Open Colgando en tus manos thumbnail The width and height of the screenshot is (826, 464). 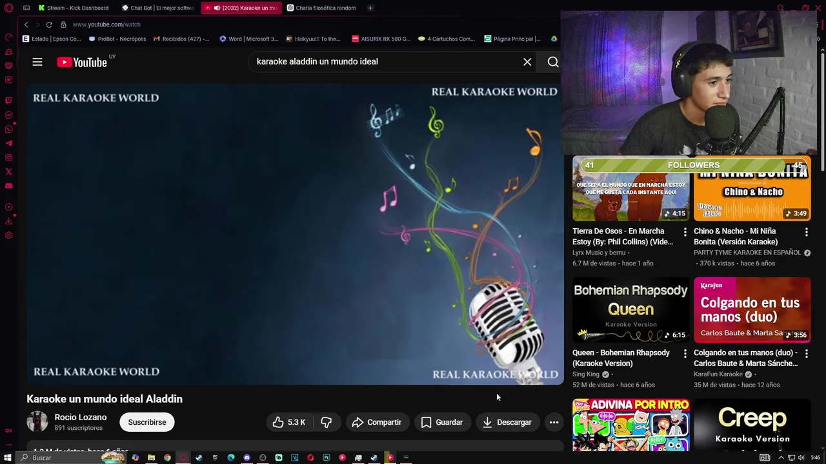[x=752, y=310]
